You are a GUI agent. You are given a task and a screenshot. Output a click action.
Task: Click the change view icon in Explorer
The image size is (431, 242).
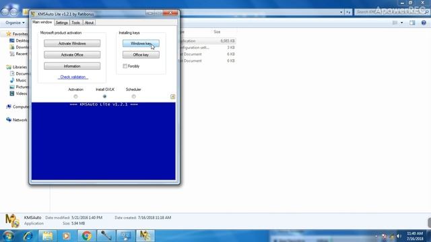click(395, 23)
